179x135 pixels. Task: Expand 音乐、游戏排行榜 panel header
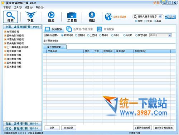click(x=22, y=124)
